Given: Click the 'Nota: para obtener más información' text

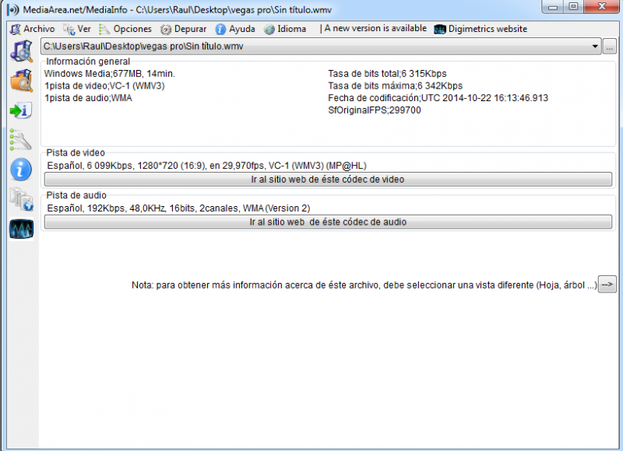Looking at the screenshot, I should tap(364, 285).
